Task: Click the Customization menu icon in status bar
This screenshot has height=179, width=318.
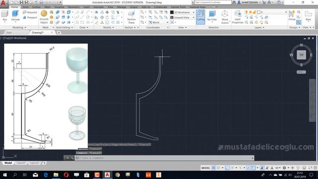Action: (315, 168)
